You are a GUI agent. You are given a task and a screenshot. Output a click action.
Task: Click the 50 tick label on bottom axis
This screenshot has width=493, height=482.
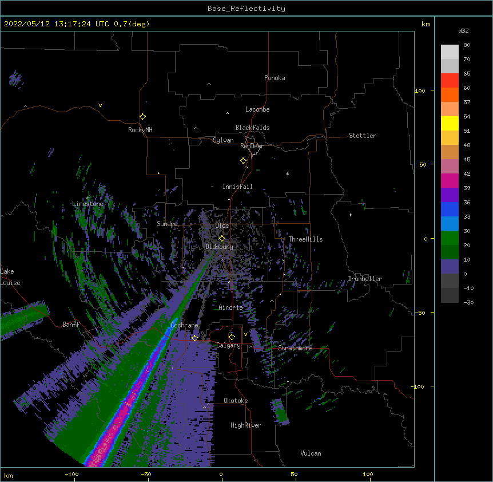(x=294, y=474)
